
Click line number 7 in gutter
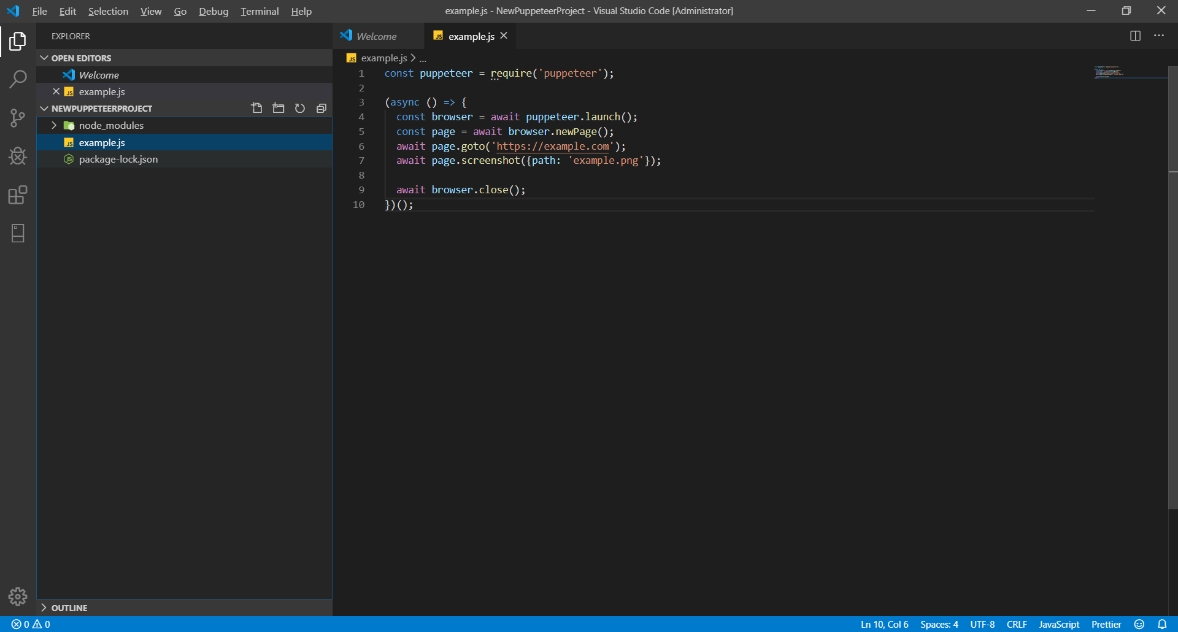coord(361,161)
